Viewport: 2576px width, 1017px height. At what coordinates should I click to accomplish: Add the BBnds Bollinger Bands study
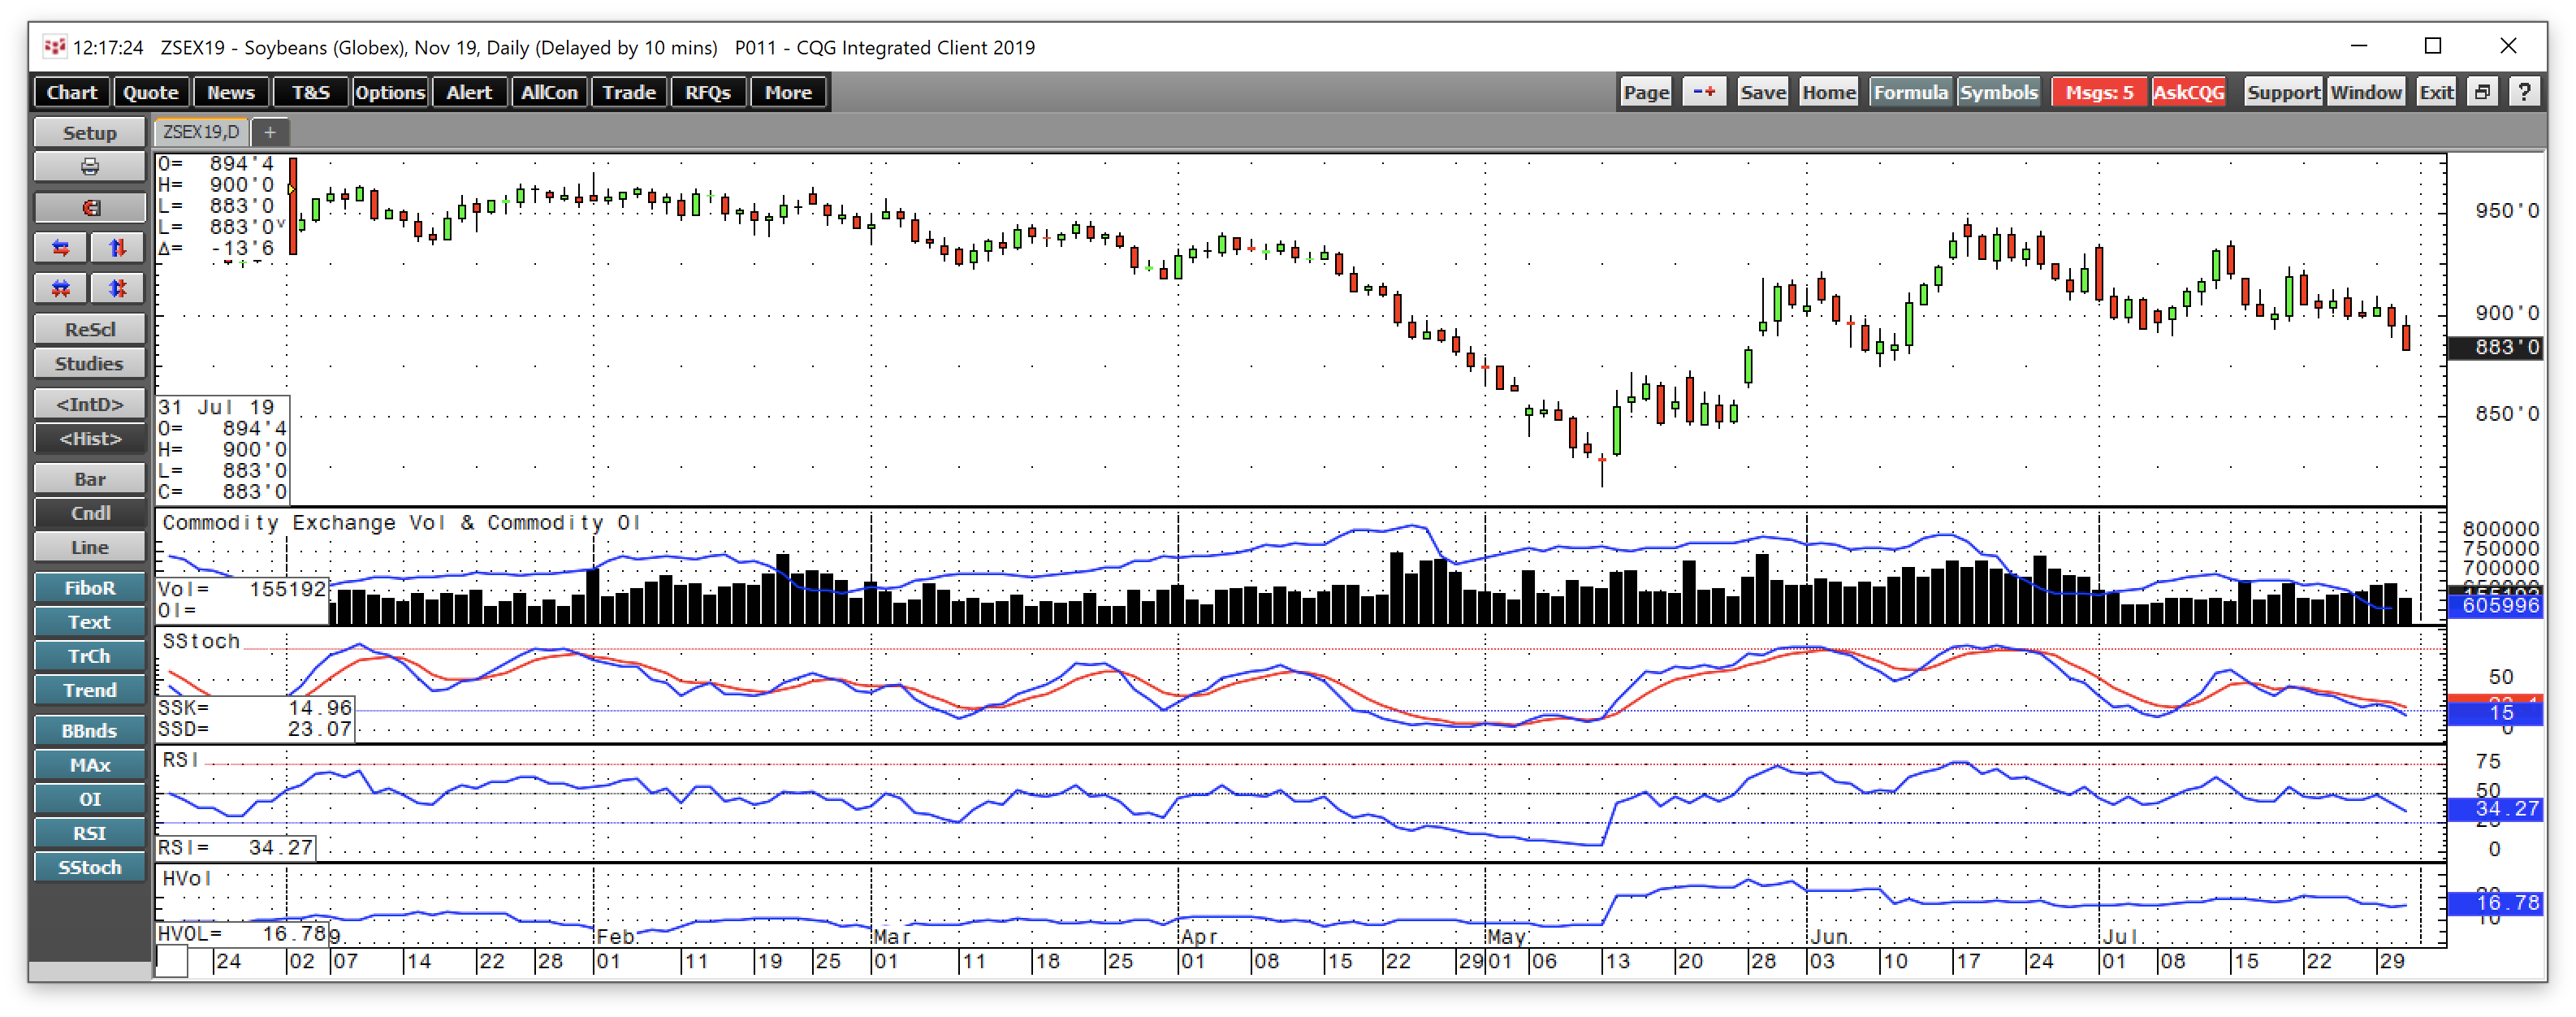click(90, 732)
